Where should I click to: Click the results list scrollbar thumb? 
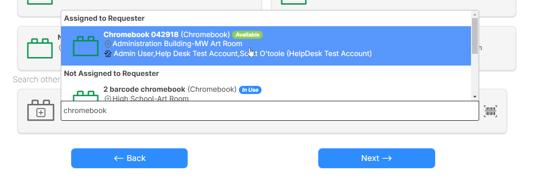(x=475, y=36)
